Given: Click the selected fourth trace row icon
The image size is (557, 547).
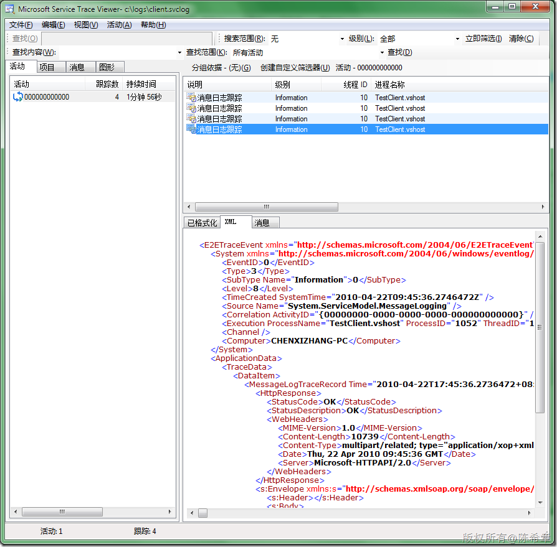Looking at the screenshot, I should [x=191, y=129].
